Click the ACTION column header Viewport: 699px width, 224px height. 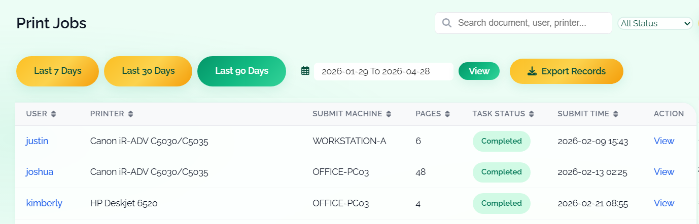[669, 114]
